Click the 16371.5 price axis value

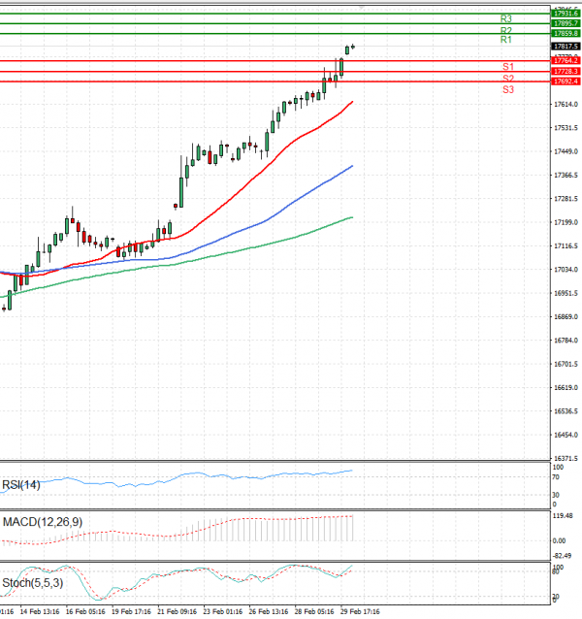click(x=566, y=458)
